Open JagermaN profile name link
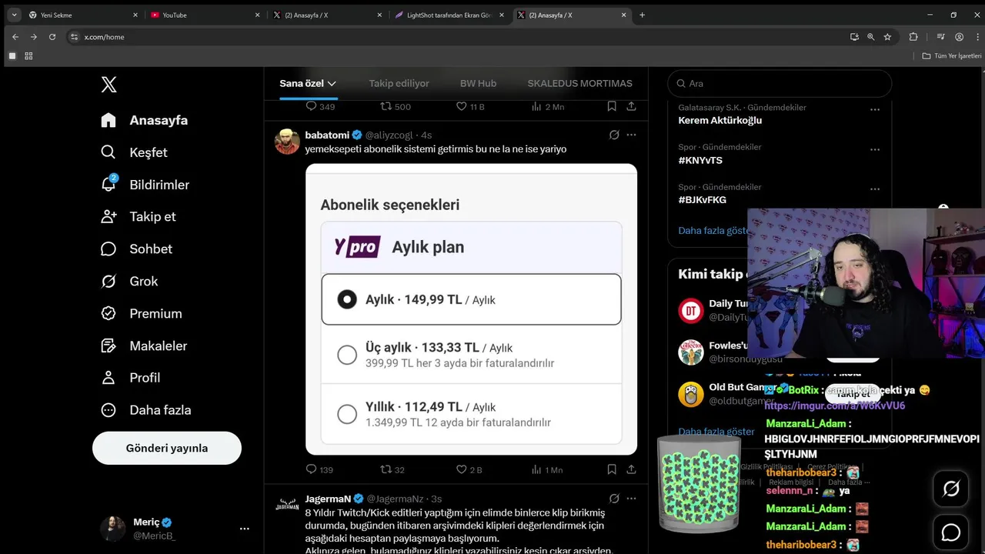985x554 pixels. [x=328, y=499]
